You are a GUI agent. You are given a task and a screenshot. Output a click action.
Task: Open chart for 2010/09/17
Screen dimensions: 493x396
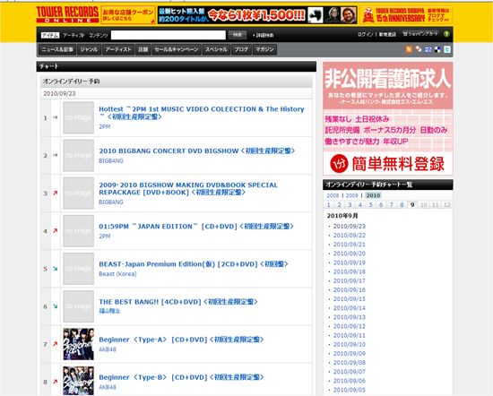350,281
